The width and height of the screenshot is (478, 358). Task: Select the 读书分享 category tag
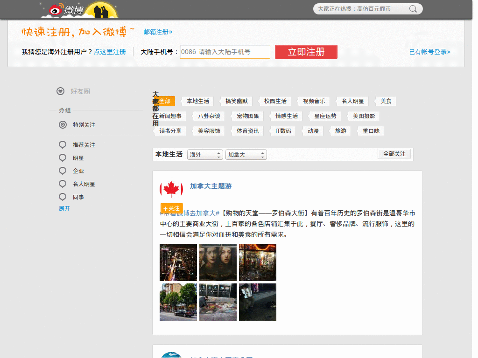[170, 131]
